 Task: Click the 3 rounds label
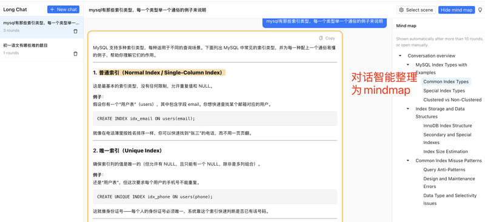[12, 31]
